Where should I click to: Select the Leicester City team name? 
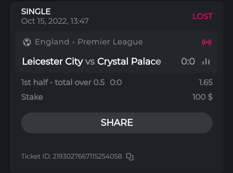pyautogui.click(x=52, y=61)
